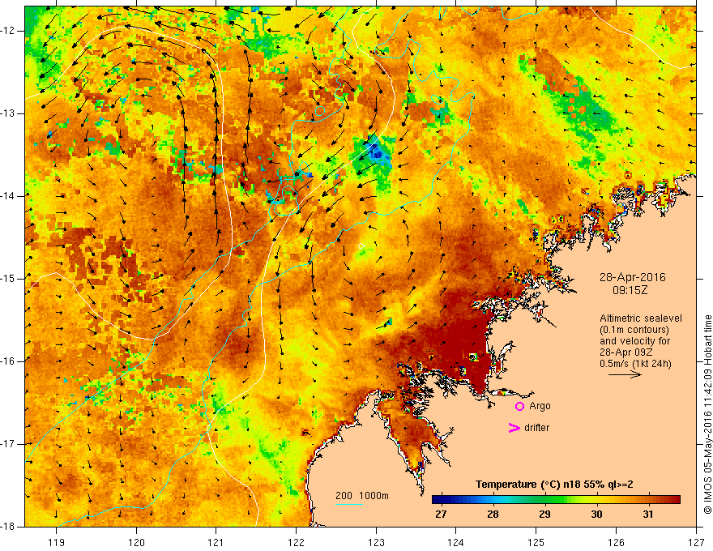
Task: Click the '-18' latitude axis label
Action: 8,527
